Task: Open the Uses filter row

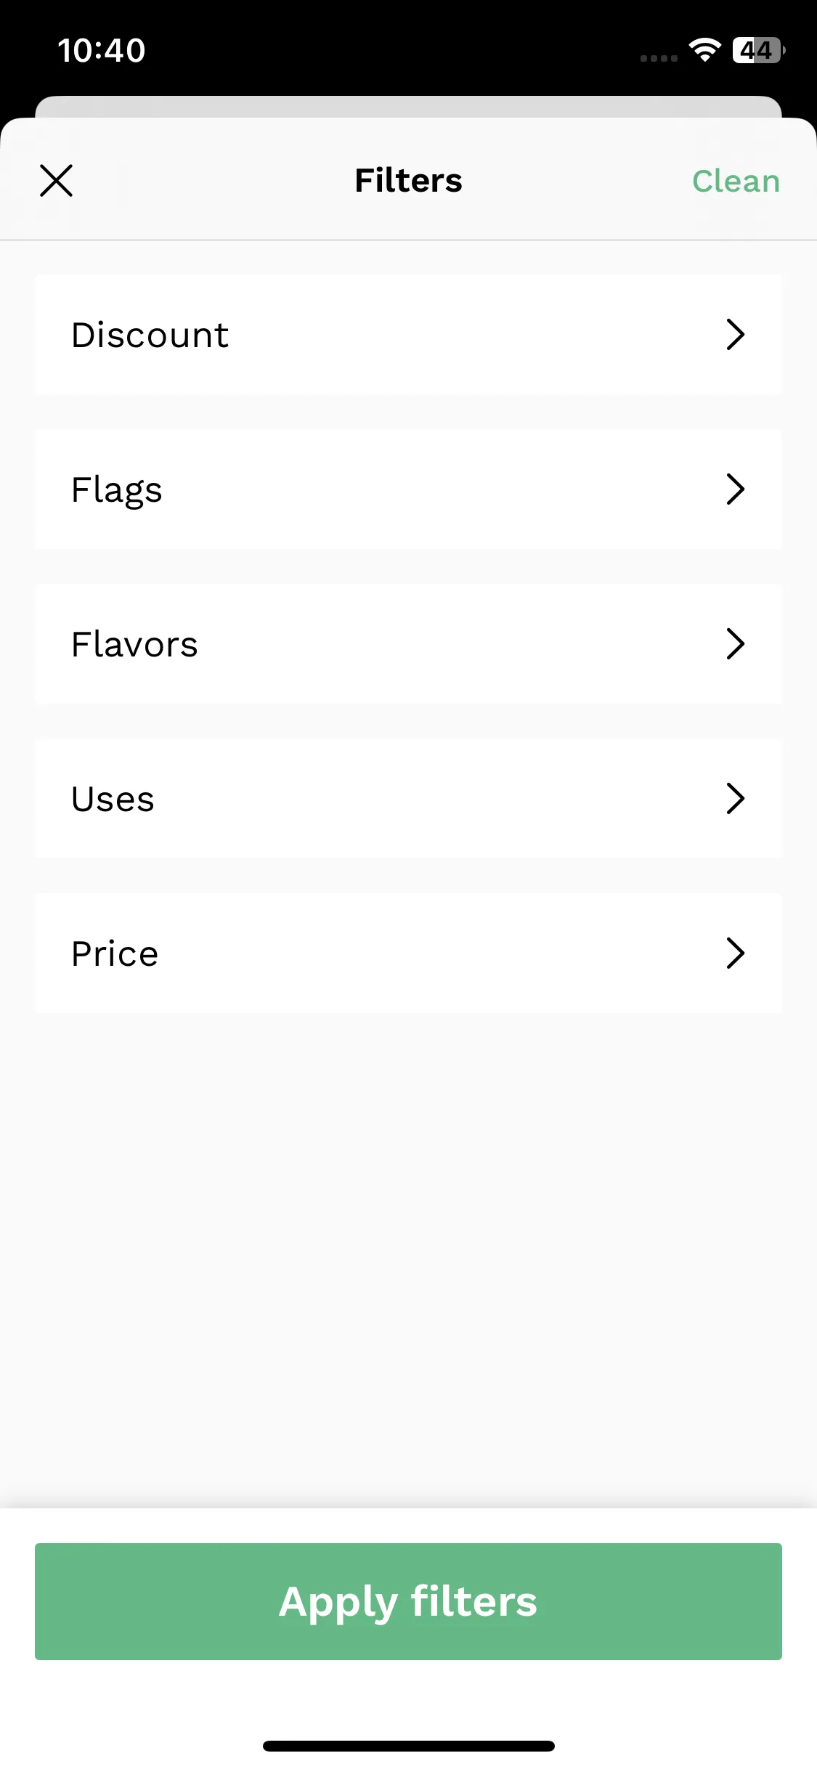Action: click(408, 799)
